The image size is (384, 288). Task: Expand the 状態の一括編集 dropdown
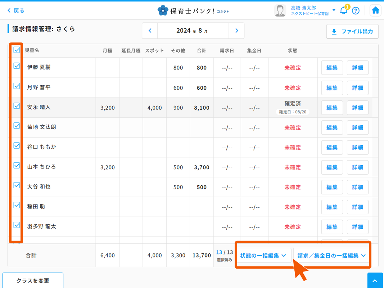tap(263, 256)
